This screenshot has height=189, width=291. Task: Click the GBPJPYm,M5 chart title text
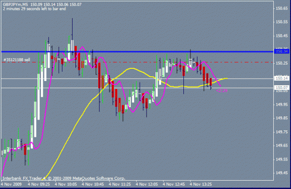coord(15,5)
